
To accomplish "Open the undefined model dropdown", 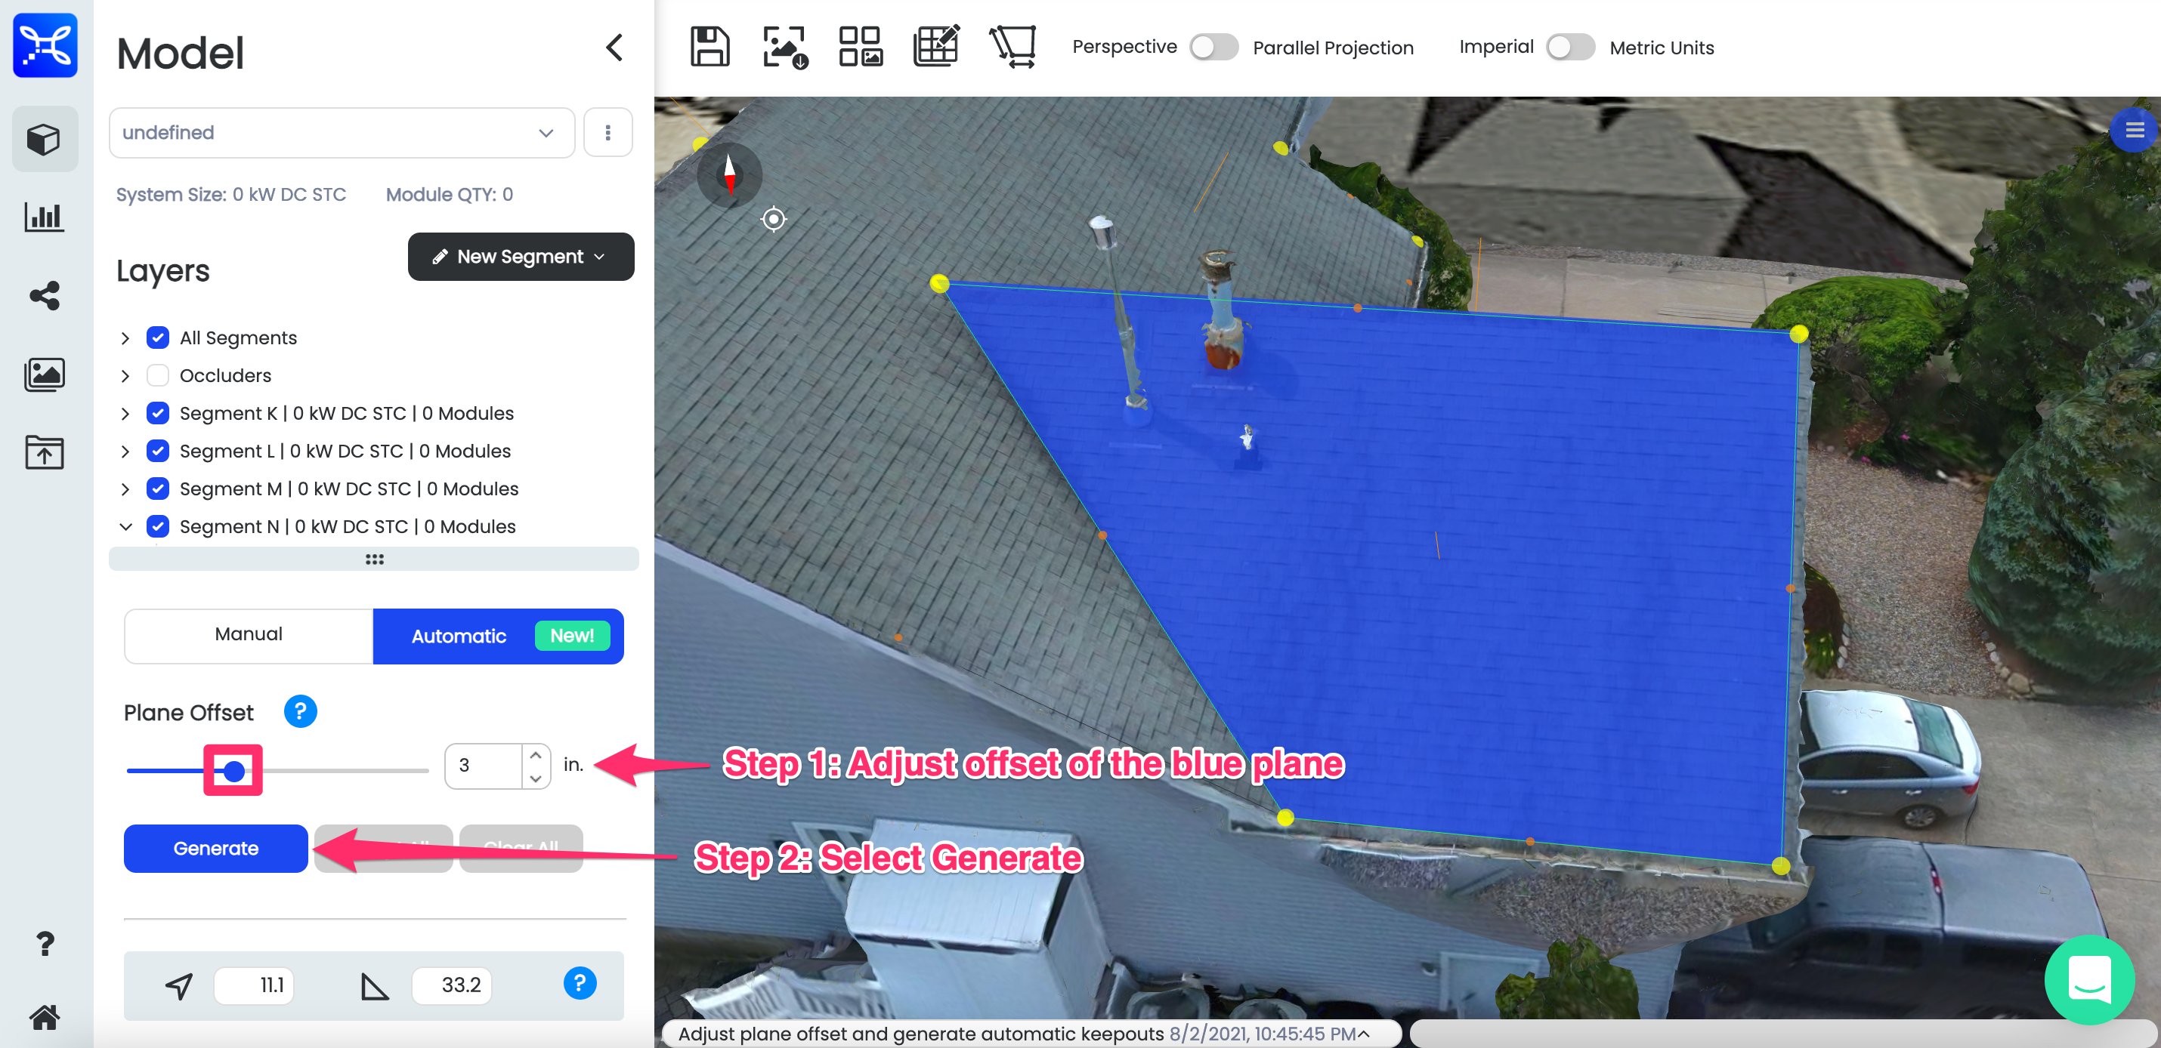I will [x=341, y=132].
